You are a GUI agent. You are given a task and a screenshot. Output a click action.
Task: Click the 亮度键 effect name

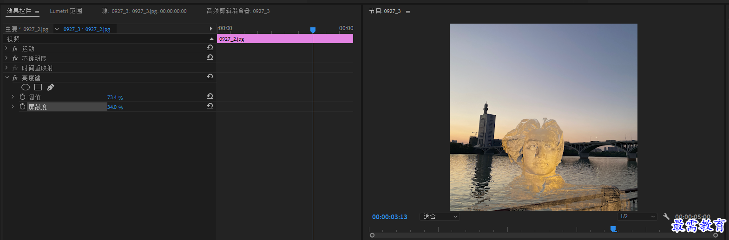pos(31,78)
